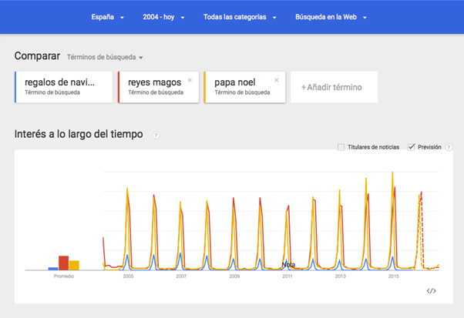Image resolution: width=464 pixels, height=318 pixels.
Task: Click the Nota marker on the chart
Action: click(x=288, y=265)
